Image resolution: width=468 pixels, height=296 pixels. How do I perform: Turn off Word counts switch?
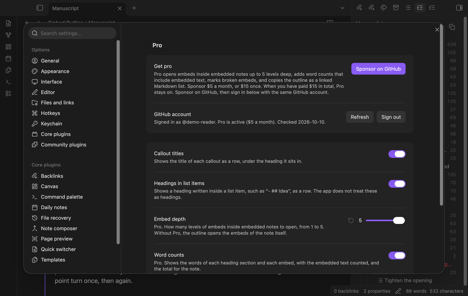pyautogui.click(x=397, y=255)
